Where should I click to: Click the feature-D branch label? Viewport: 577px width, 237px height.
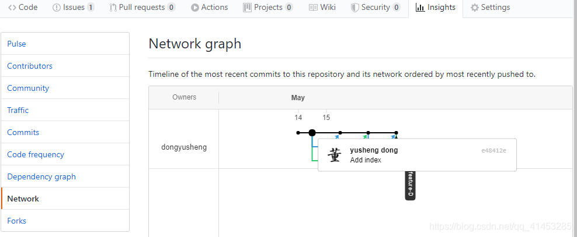click(410, 185)
